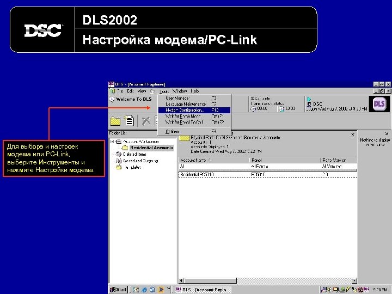
Task: Open the File menu
Action: 120,91
